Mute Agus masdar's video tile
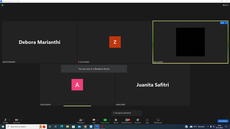Image resolution: width=230 pixels, height=129 pixels. click(222, 23)
